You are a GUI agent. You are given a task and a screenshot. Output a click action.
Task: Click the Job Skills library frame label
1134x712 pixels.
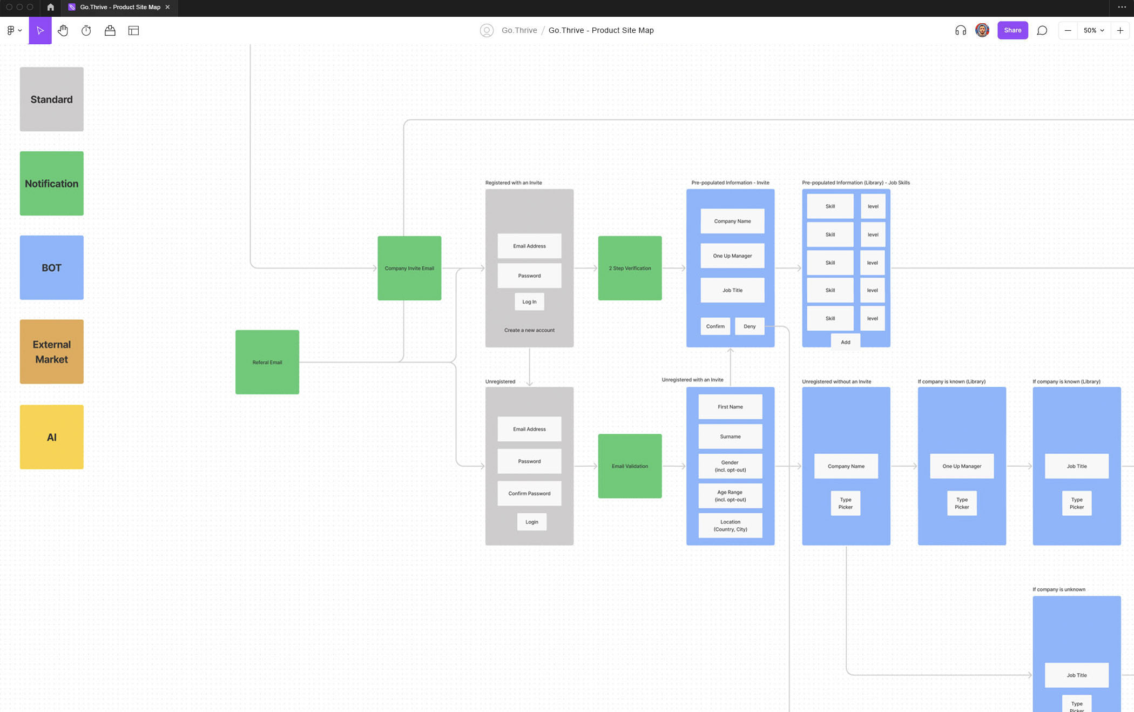856,183
